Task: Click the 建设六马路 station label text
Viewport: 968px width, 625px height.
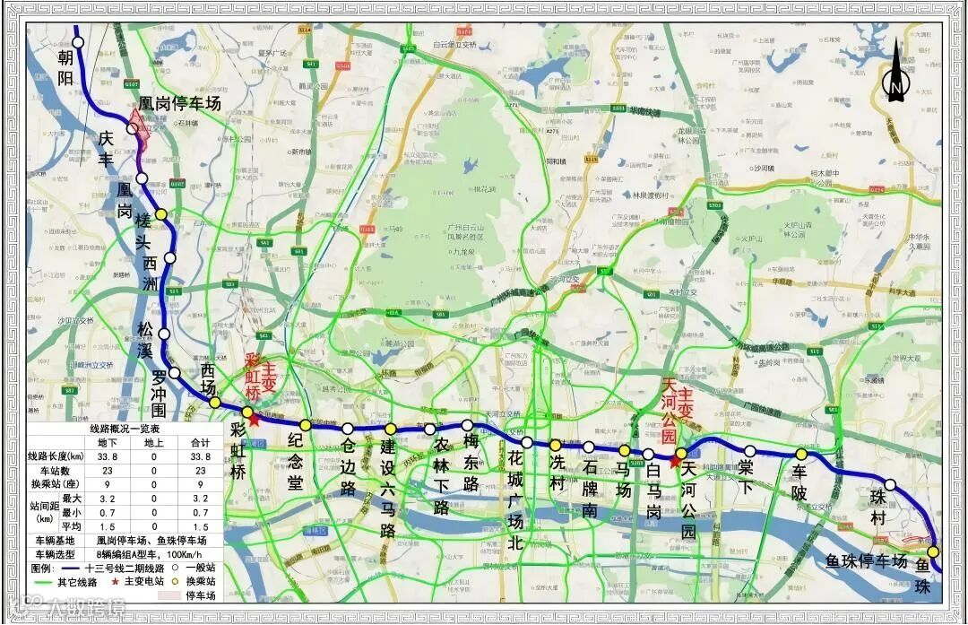Action: click(388, 488)
